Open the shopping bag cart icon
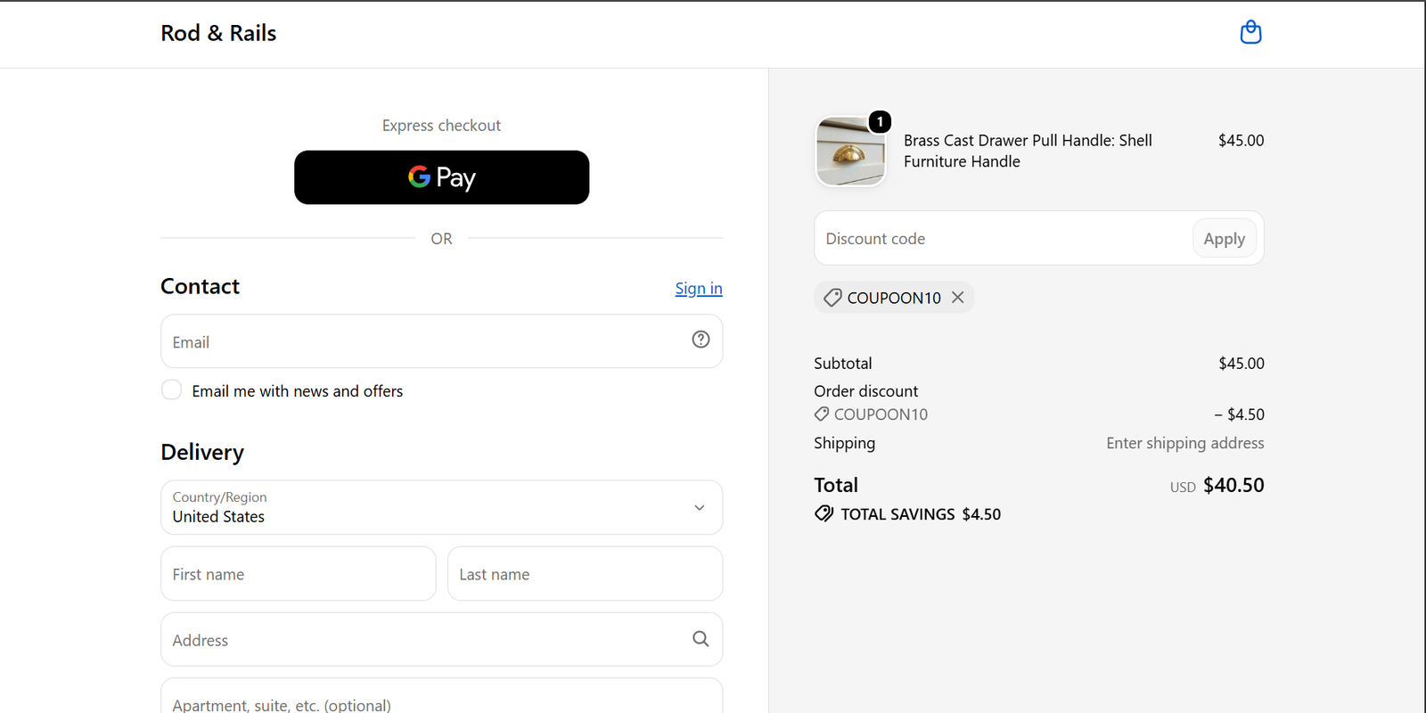1426x713 pixels. click(x=1250, y=32)
